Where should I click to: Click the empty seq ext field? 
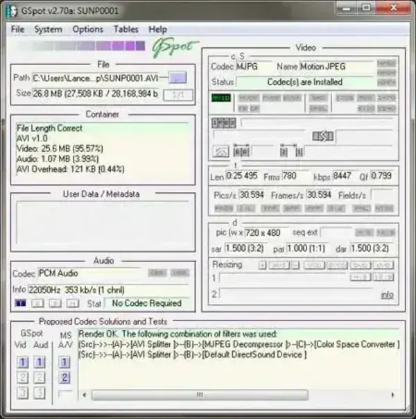coord(336,232)
